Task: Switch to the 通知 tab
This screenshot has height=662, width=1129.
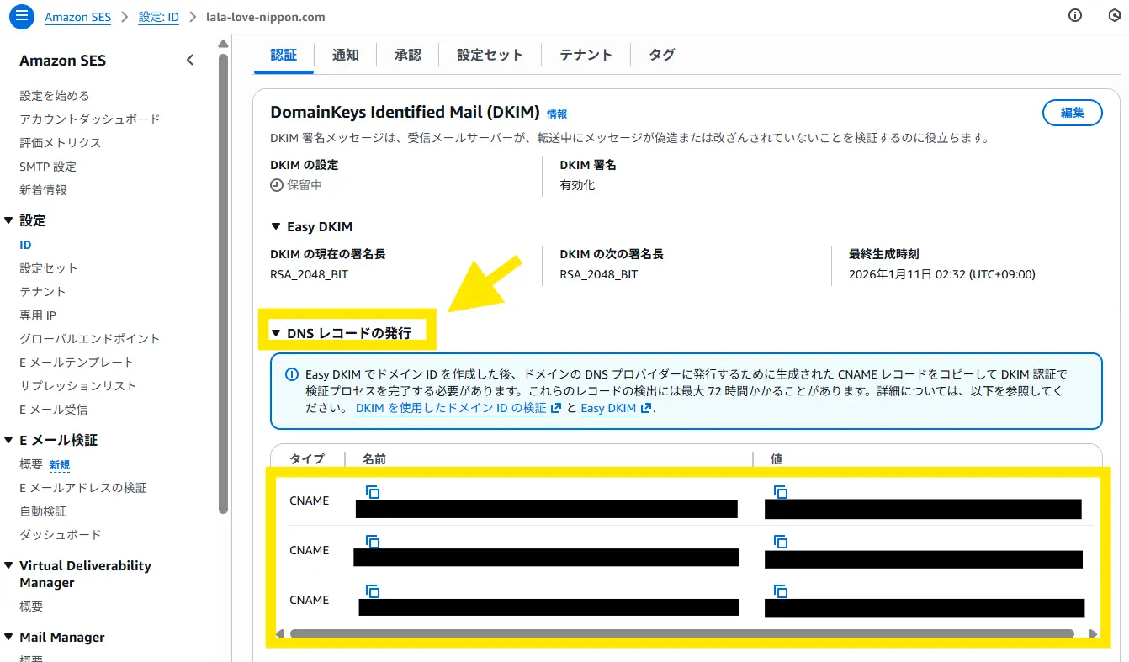Action: pyautogui.click(x=345, y=55)
